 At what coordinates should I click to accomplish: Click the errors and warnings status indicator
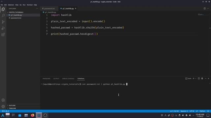tap(5, 111)
